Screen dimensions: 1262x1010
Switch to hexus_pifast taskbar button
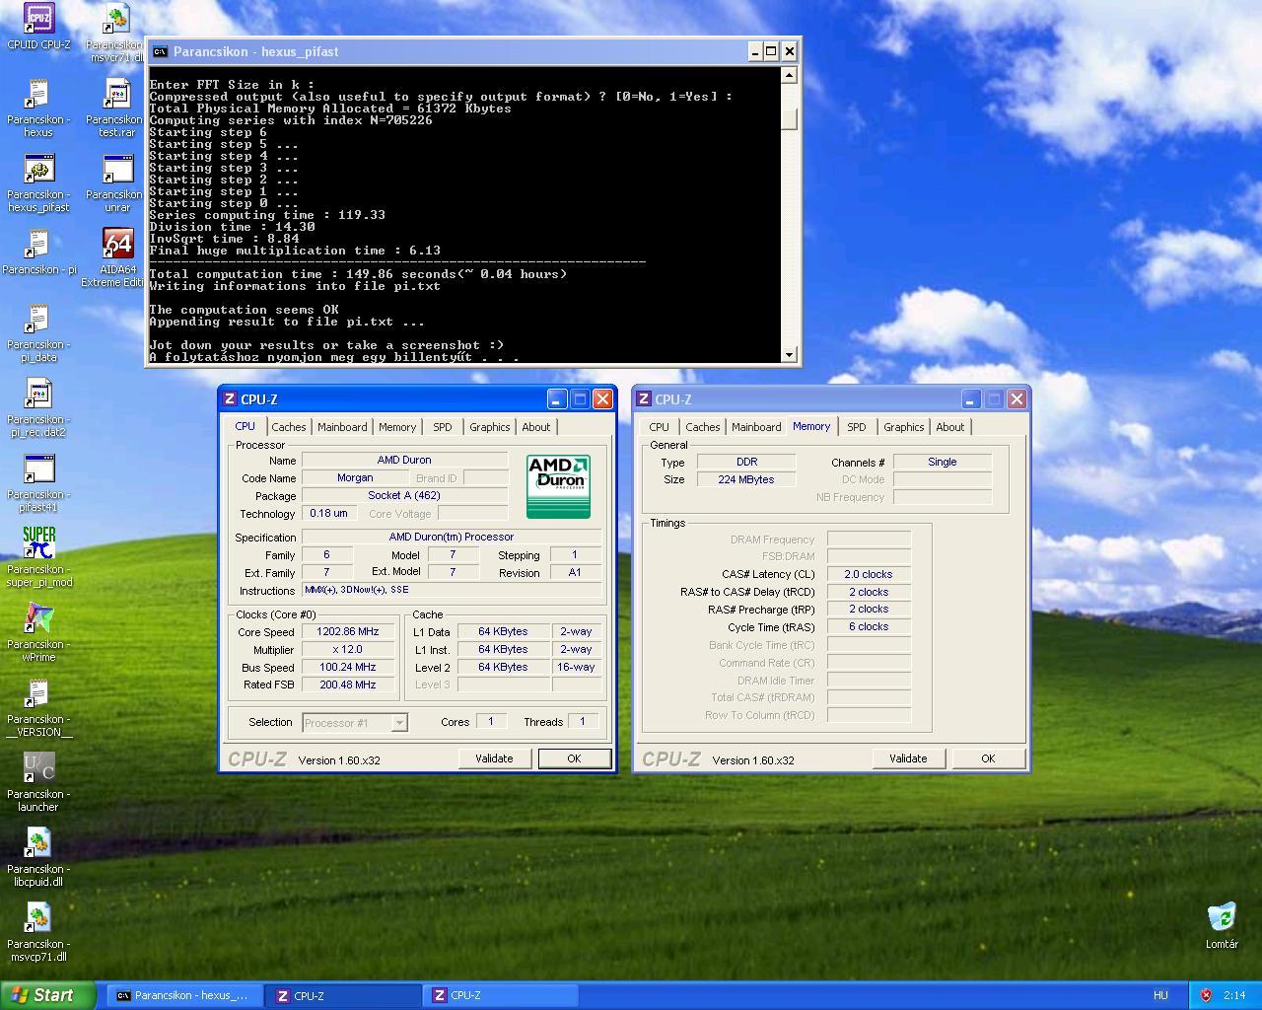(183, 995)
